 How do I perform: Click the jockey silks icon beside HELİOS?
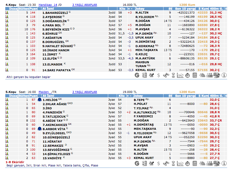[x=40, y=100]
